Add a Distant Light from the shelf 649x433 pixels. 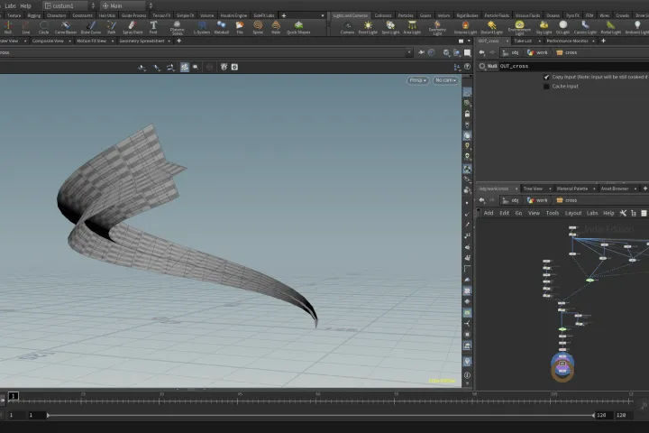(492, 27)
